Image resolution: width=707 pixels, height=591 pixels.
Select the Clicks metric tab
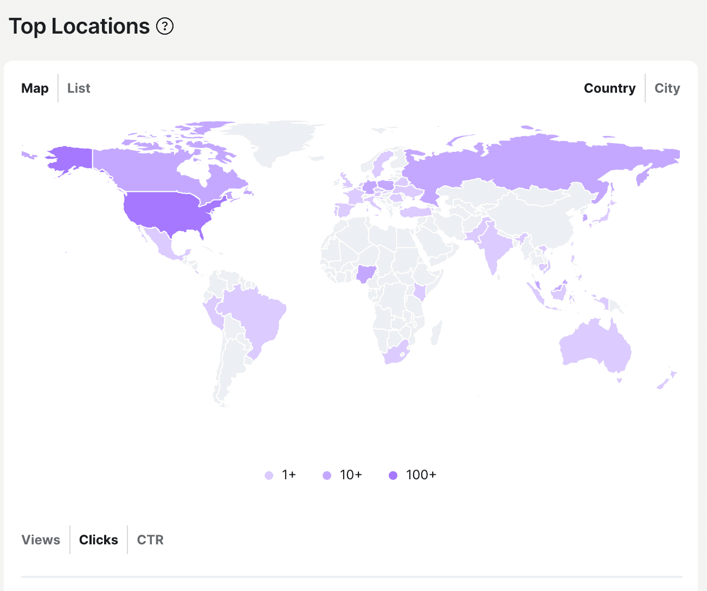point(99,540)
